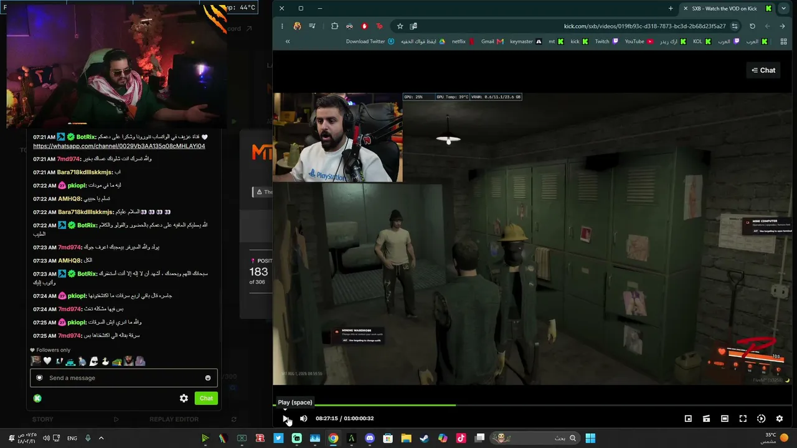797x448 pixels.
Task: Open the Twitch bookmark
Action: point(606,42)
